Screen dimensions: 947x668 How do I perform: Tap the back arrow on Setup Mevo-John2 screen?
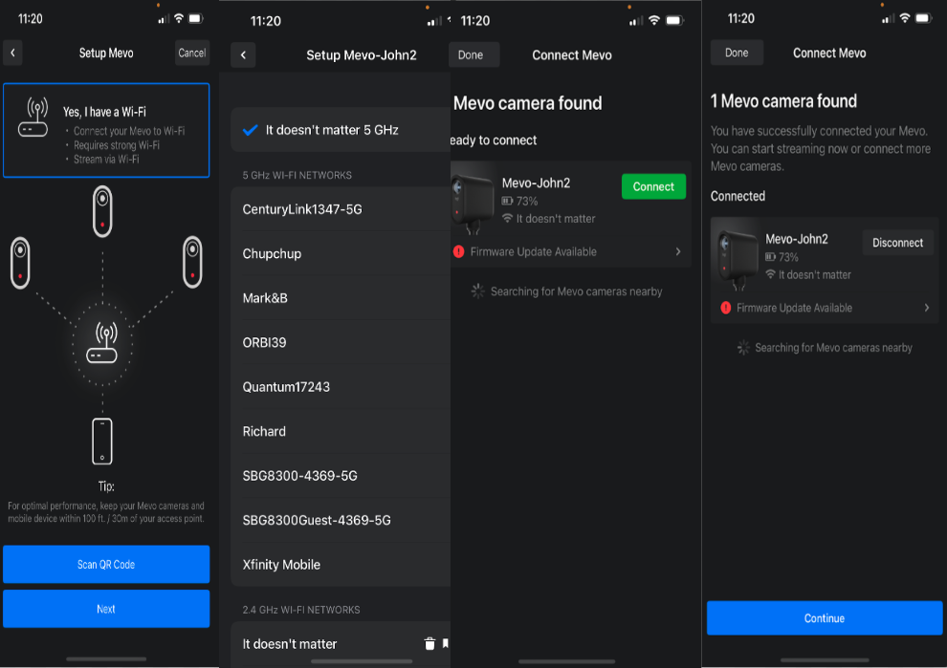click(x=243, y=55)
